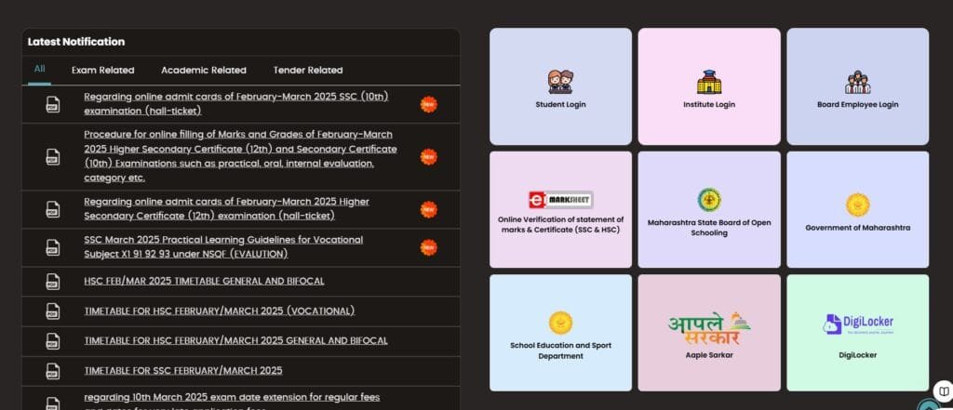Viewport: 953px width, 410px height.
Task: Open the DigiLocker logo tile
Action: pyautogui.click(x=857, y=324)
